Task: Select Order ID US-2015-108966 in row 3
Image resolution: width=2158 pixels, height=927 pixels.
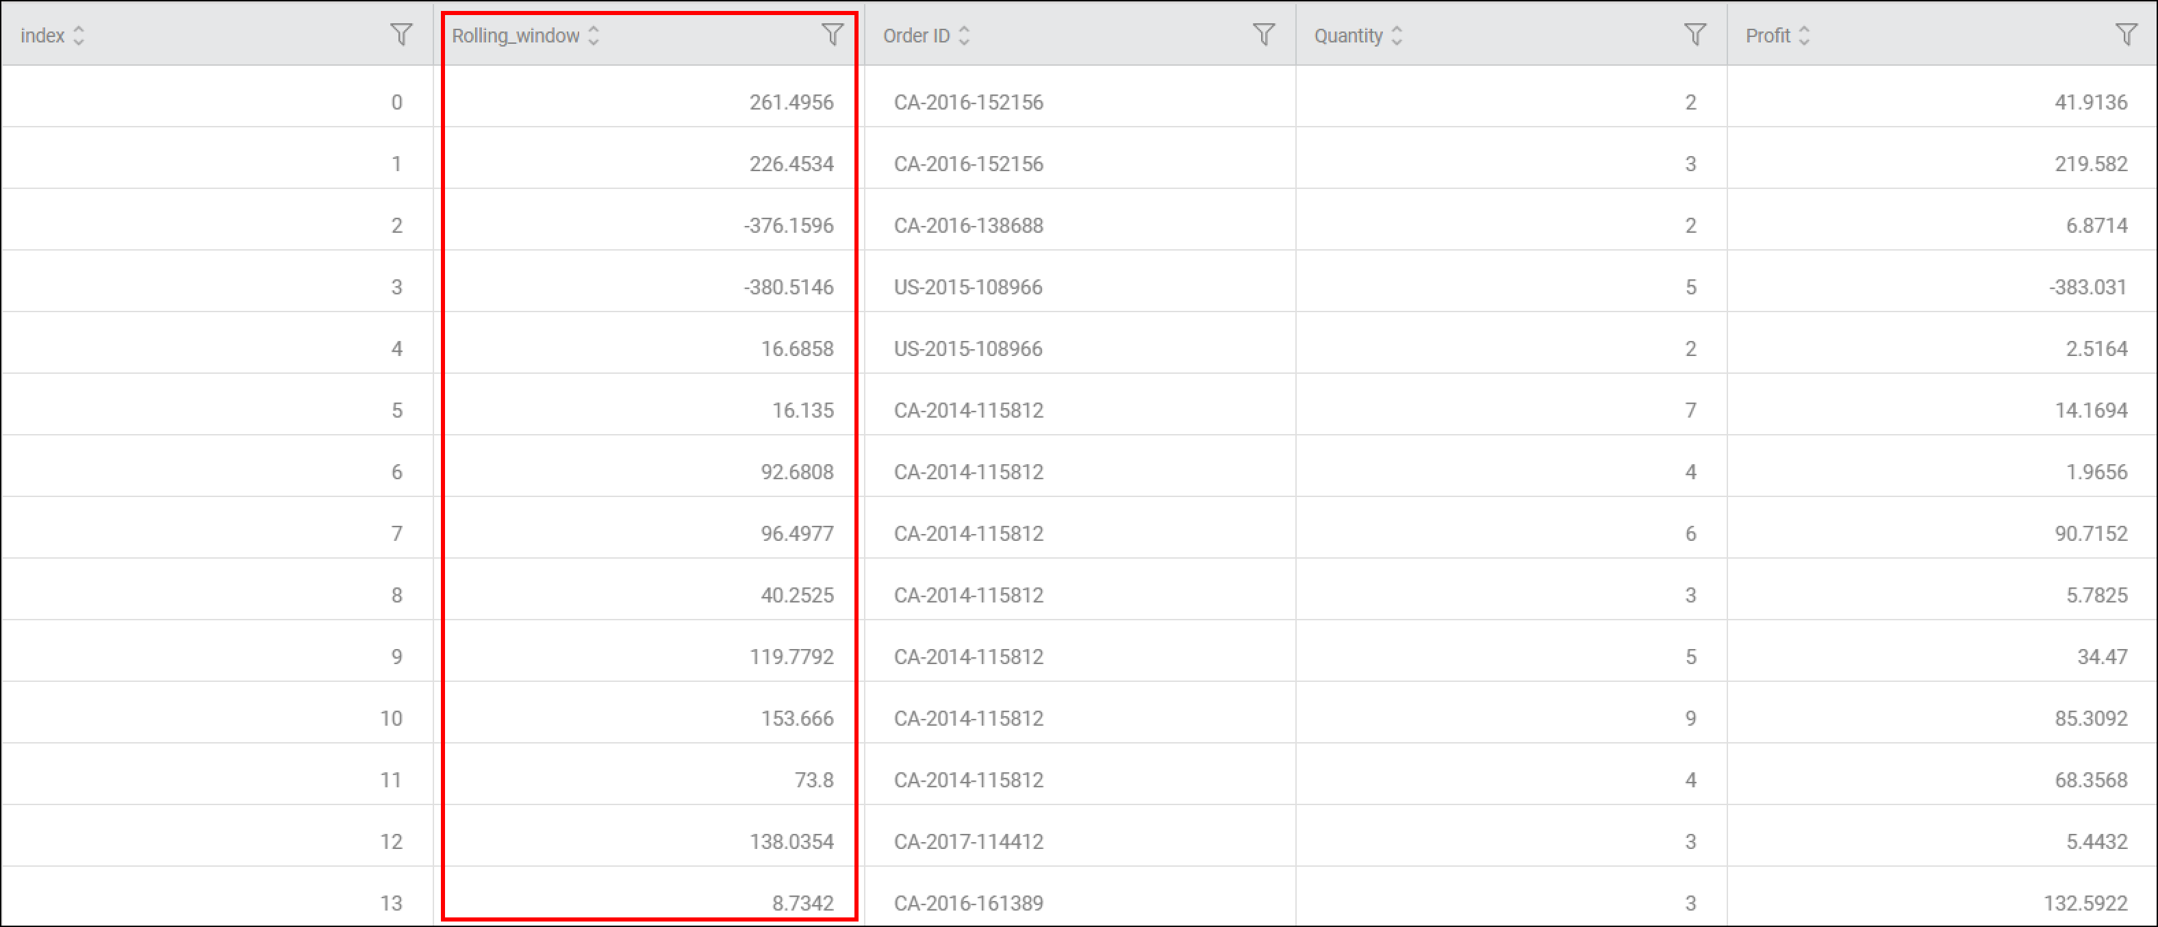Action: tap(967, 288)
